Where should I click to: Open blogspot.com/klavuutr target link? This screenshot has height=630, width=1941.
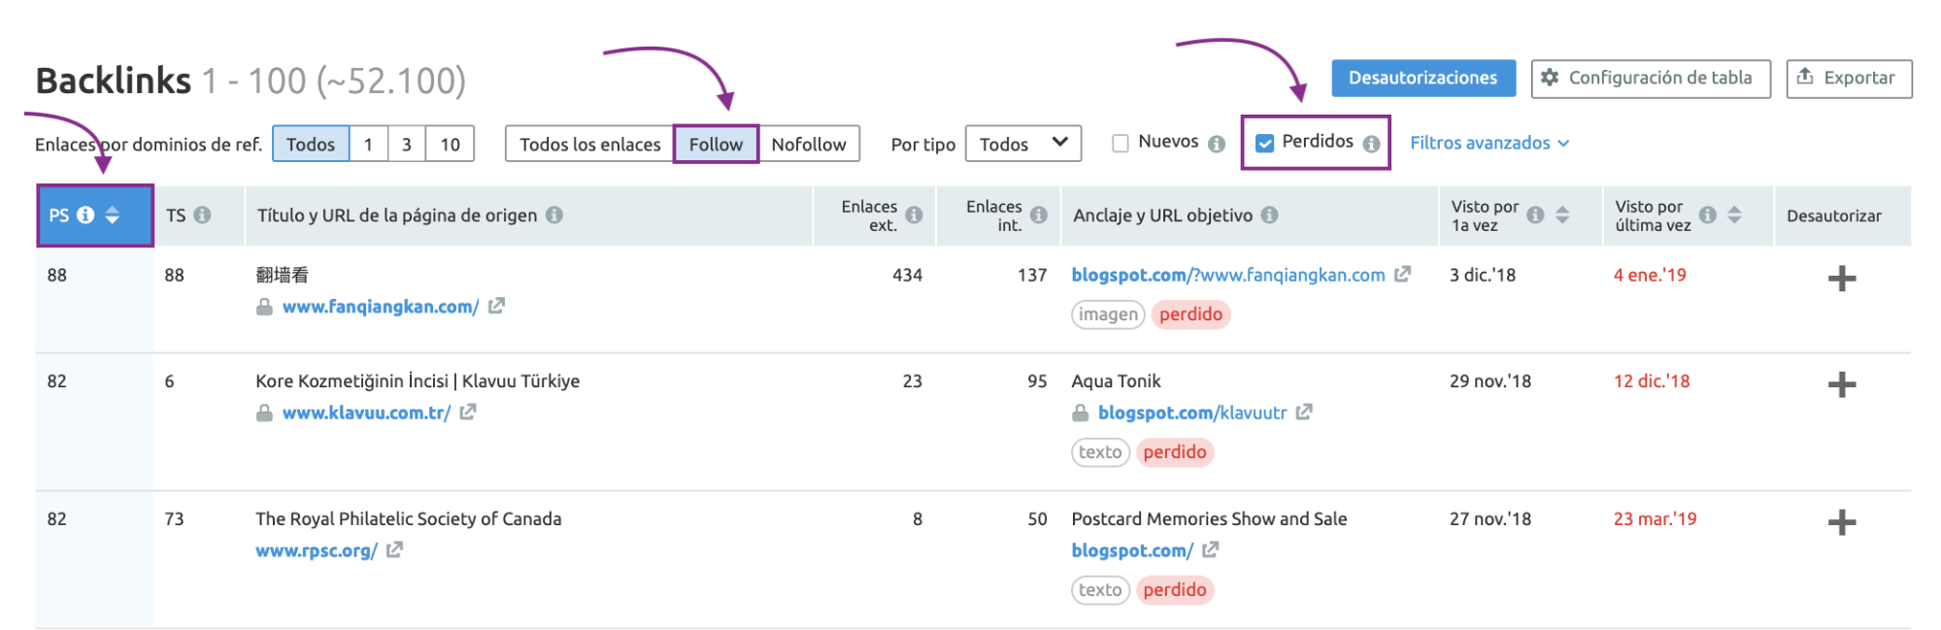click(1192, 412)
